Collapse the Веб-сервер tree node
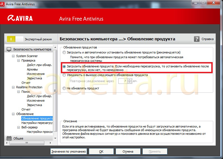223x159 pixels. coord(18,127)
